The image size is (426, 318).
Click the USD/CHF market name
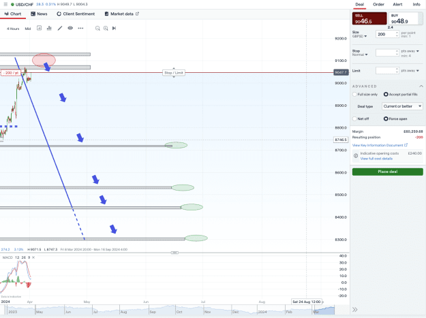tap(24, 5)
